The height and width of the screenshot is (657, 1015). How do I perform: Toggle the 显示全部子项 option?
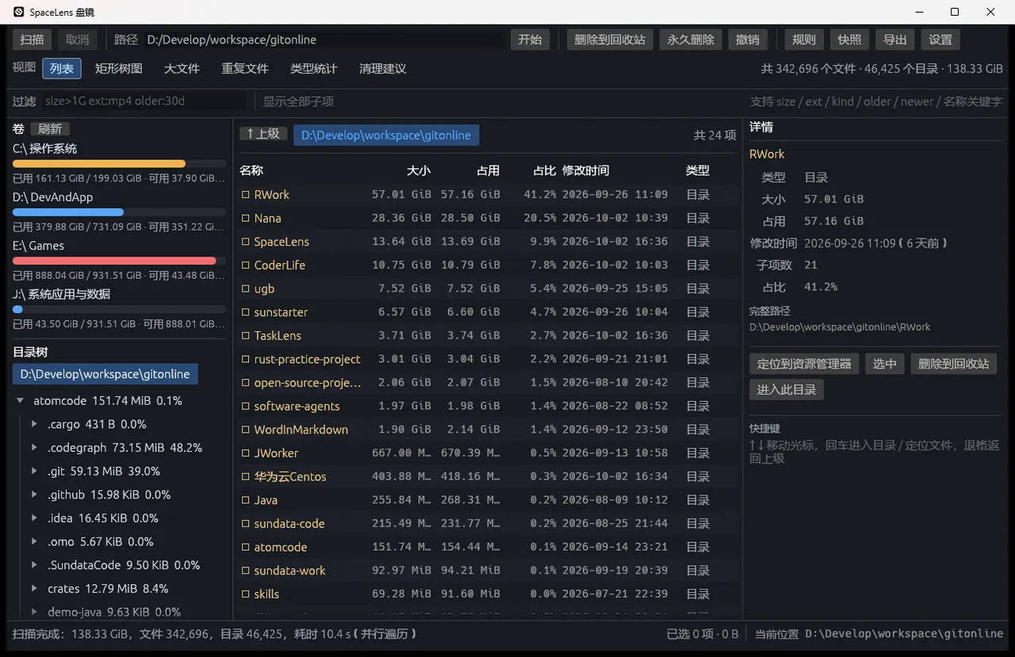tap(298, 101)
